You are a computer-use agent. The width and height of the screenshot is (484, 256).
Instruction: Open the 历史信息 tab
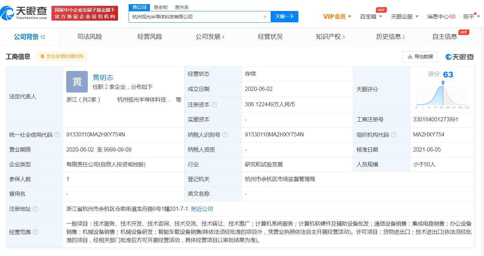click(x=390, y=37)
